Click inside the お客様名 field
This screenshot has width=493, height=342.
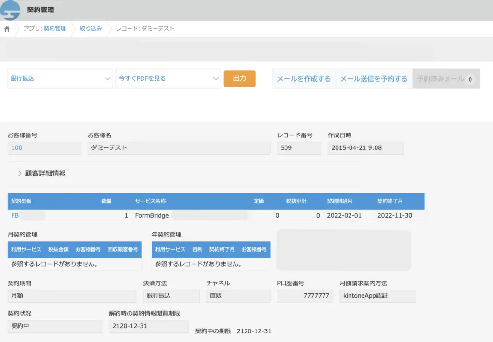tap(178, 148)
